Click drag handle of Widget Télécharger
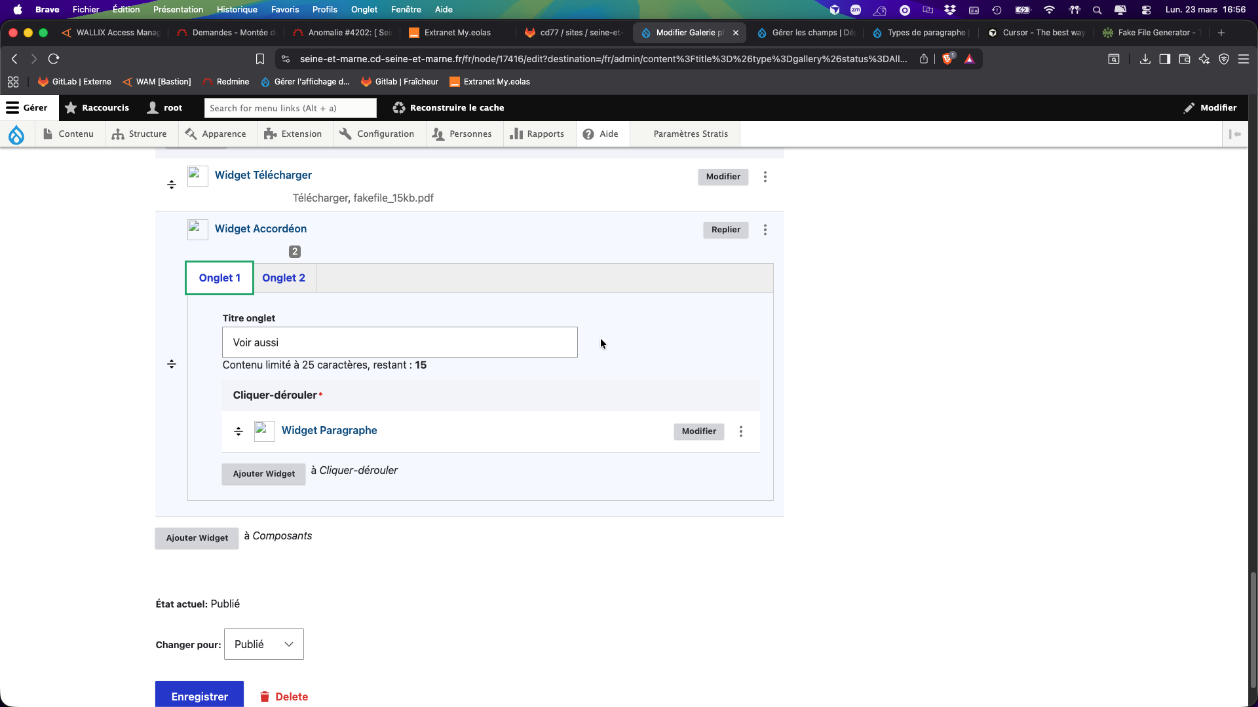 pyautogui.click(x=172, y=185)
